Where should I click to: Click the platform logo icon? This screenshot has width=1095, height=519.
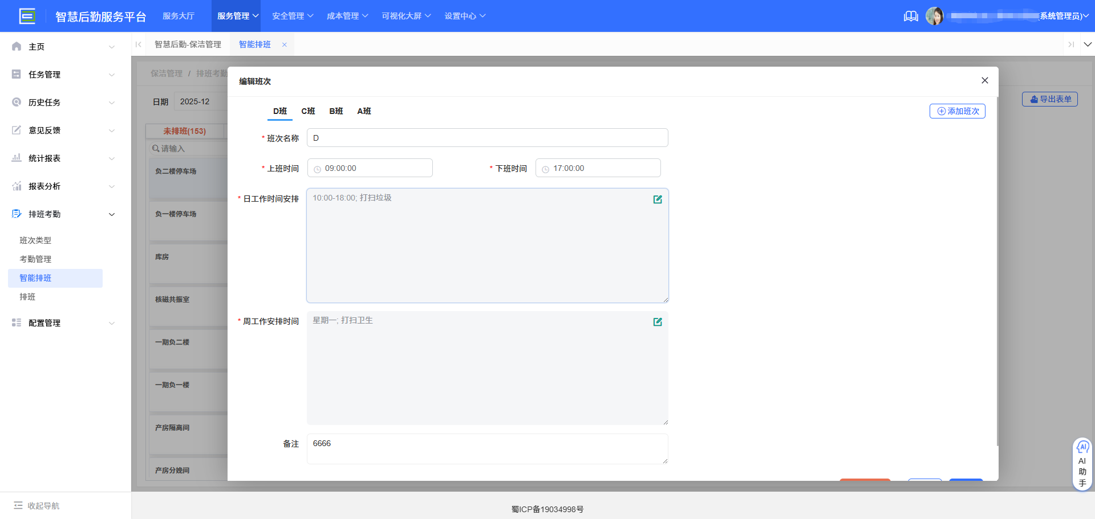click(x=27, y=16)
